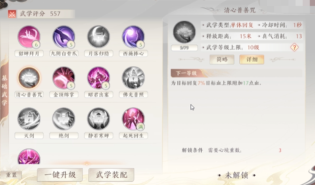Click the locked 佛光普照 skill icon

click(x=133, y=78)
